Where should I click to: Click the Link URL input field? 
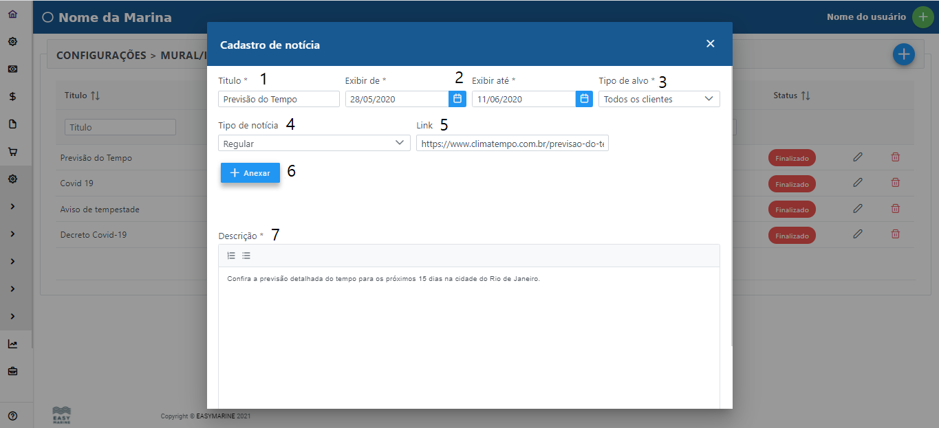pyautogui.click(x=512, y=143)
